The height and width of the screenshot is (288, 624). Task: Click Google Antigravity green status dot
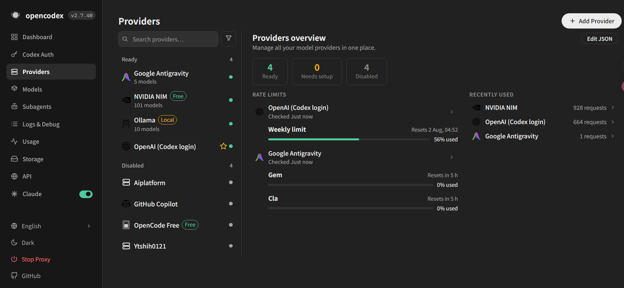pyautogui.click(x=231, y=77)
